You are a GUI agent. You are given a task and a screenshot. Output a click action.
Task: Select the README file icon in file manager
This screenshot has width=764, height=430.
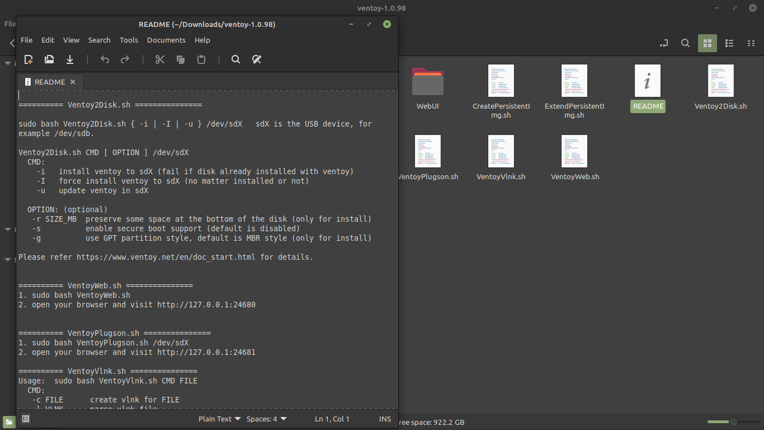pos(648,81)
